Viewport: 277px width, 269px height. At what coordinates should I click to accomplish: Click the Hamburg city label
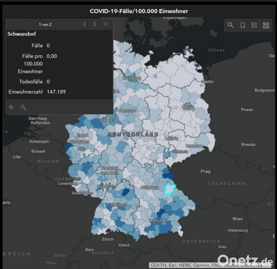(x=132, y=78)
